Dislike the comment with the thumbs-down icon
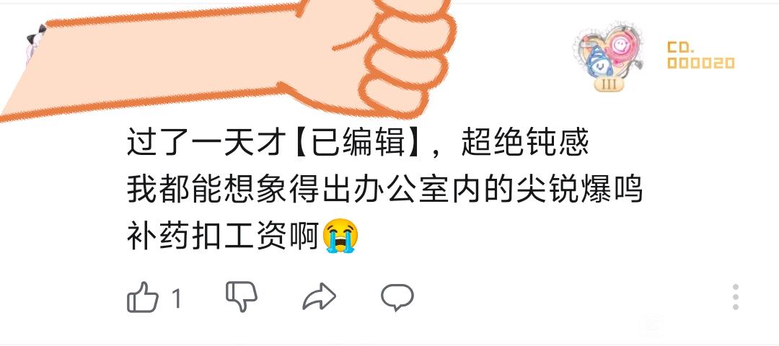 [x=242, y=296]
